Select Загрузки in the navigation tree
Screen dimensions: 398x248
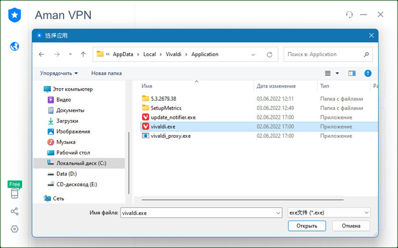coord(67,121)
